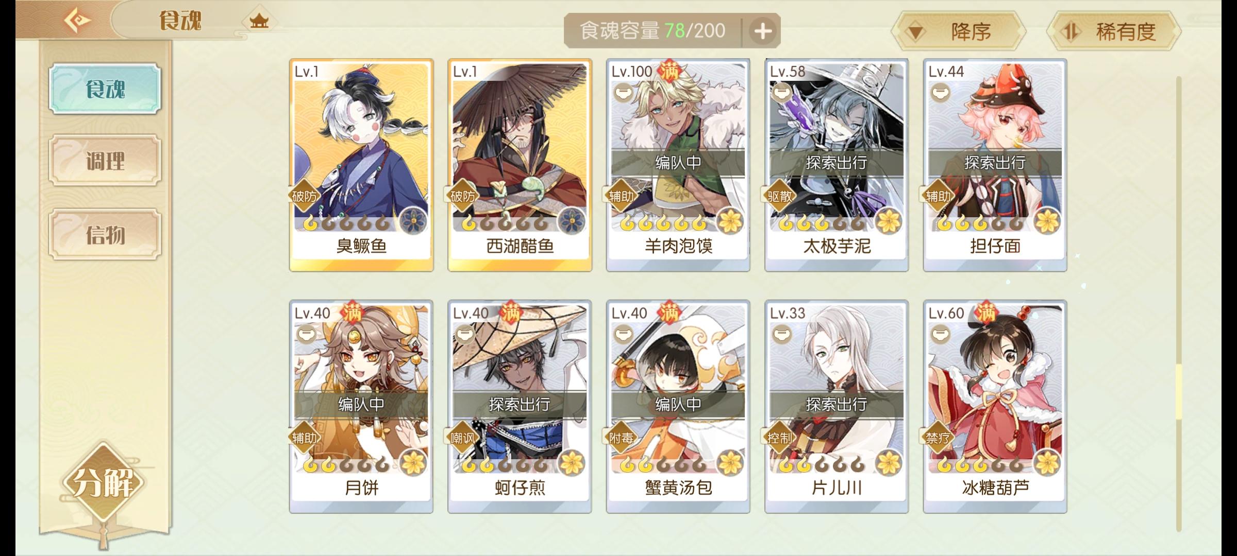Screen dimensions: 1237x556
Task: Open the home pavilion icon
Action: coord(259,21)
